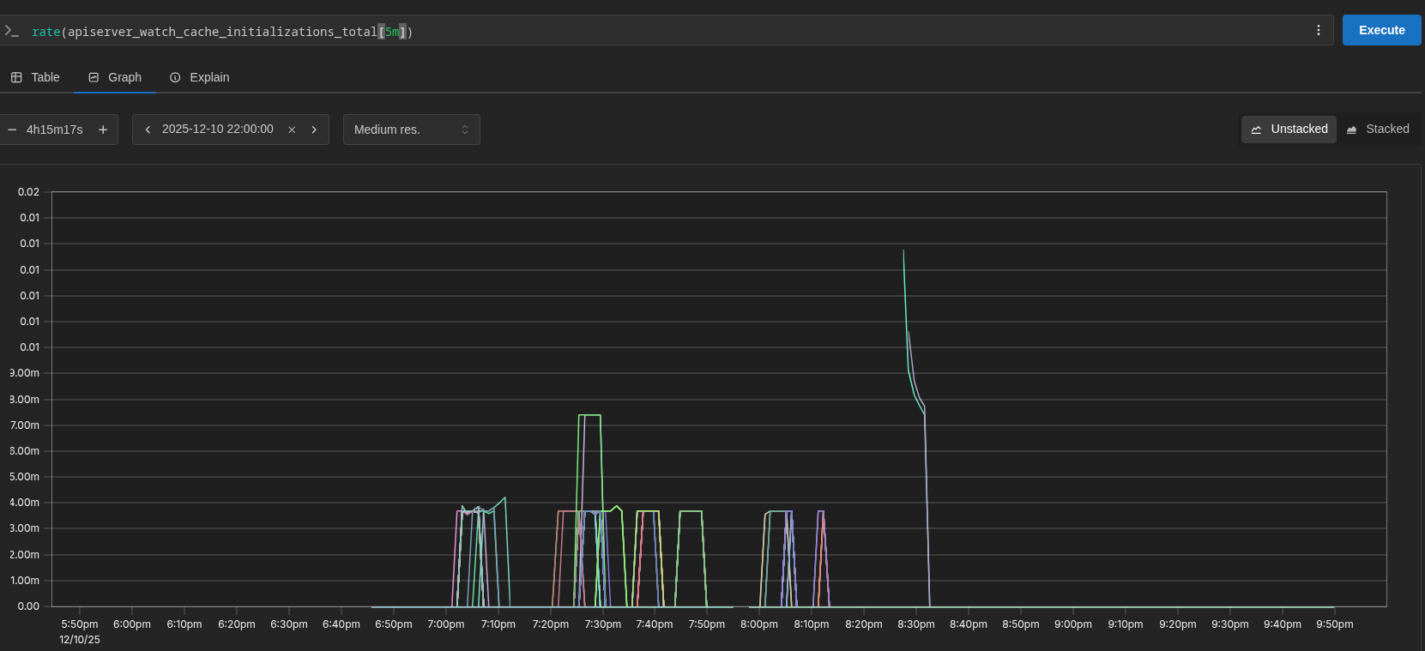
Task: Click the 7:50pm x-axis label
Action: click(x=707, y=624)
